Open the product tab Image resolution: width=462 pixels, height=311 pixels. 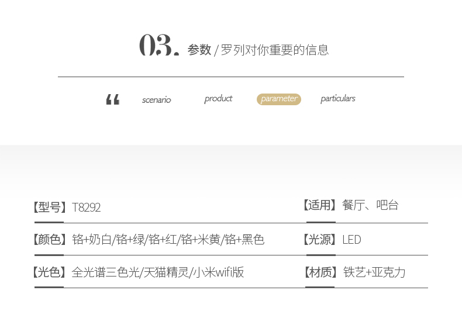coord(218,98)
